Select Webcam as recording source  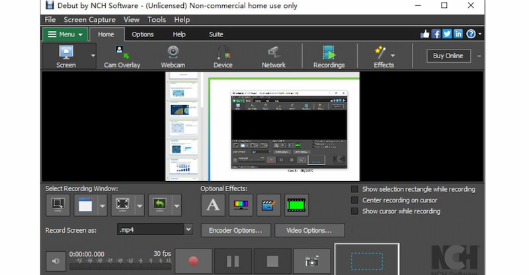[173, 56]
